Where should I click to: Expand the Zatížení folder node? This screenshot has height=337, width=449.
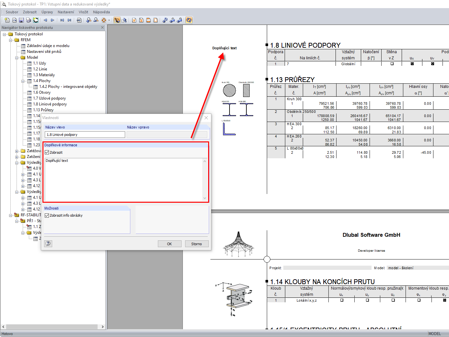17,157
